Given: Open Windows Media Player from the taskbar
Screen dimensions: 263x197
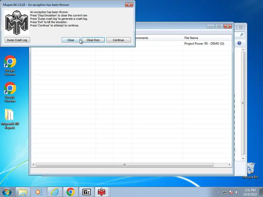Looking at the screenshot, I should coord(39,192).
